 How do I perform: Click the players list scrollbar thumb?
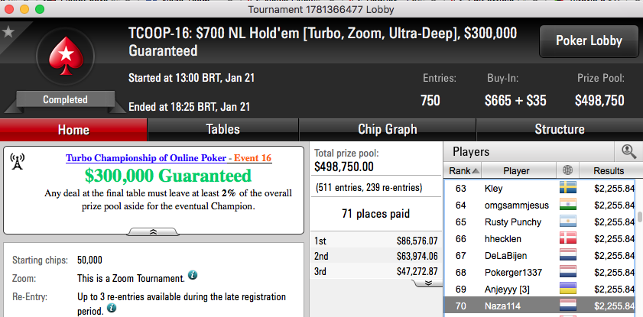(639, 217)
